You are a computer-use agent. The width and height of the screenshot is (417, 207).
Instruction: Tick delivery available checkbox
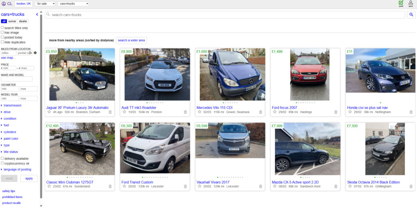(2, 158)
